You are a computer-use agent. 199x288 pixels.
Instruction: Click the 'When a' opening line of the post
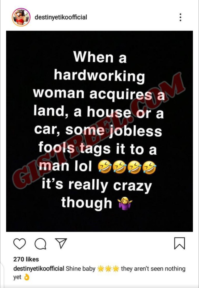pos(100,57)
